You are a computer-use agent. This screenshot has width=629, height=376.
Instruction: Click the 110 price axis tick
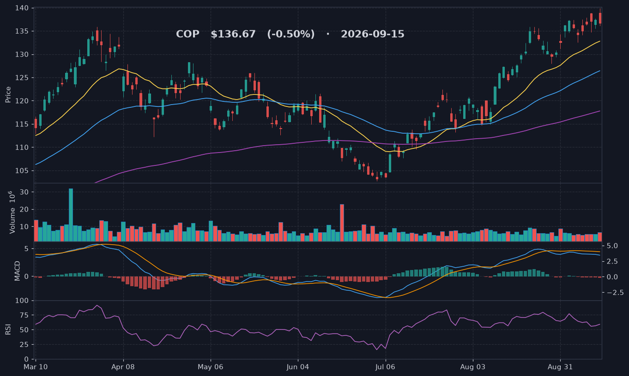coord(22,147)
